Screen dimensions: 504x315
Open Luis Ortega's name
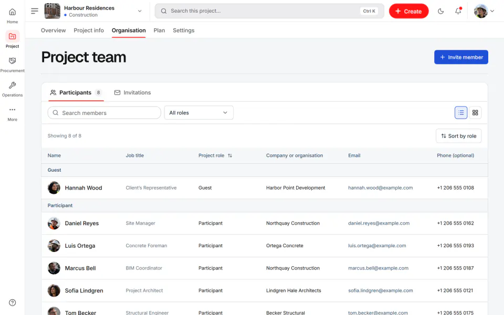80,246
